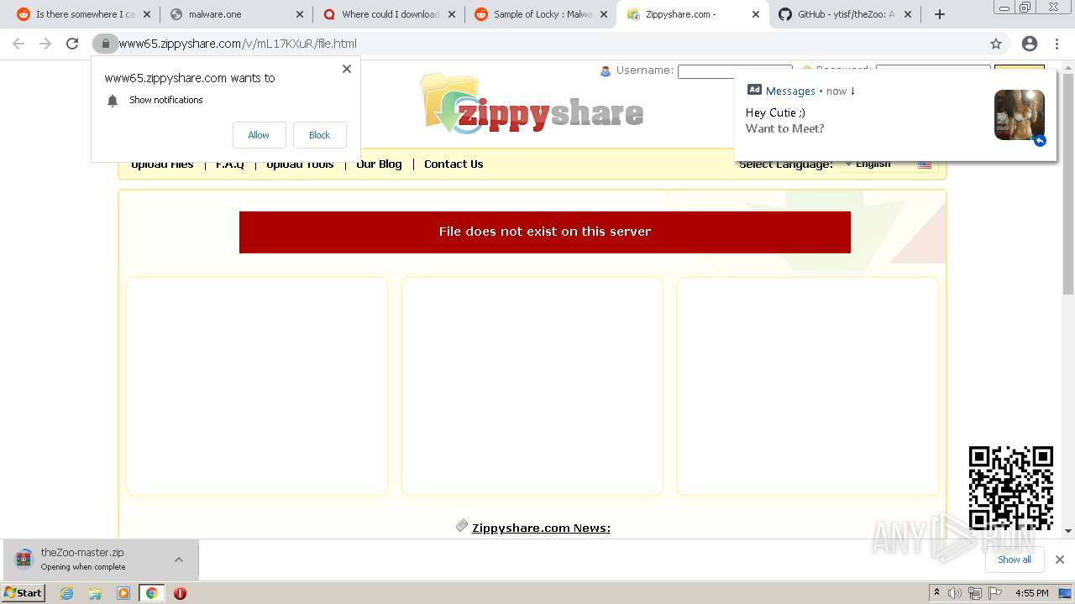
Task: Allow notifications from zippyshare
Action: pos(259,135)
